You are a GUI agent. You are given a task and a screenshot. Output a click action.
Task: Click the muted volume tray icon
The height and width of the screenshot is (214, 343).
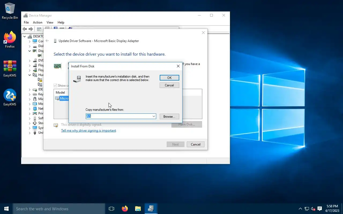coord(313,209)
